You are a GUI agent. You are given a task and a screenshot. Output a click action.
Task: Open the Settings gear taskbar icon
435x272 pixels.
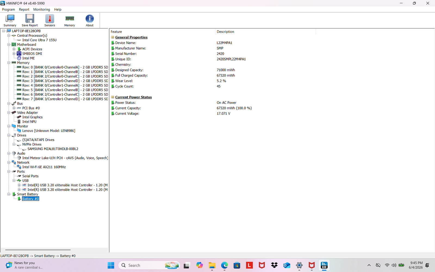(x=299, y=265)
